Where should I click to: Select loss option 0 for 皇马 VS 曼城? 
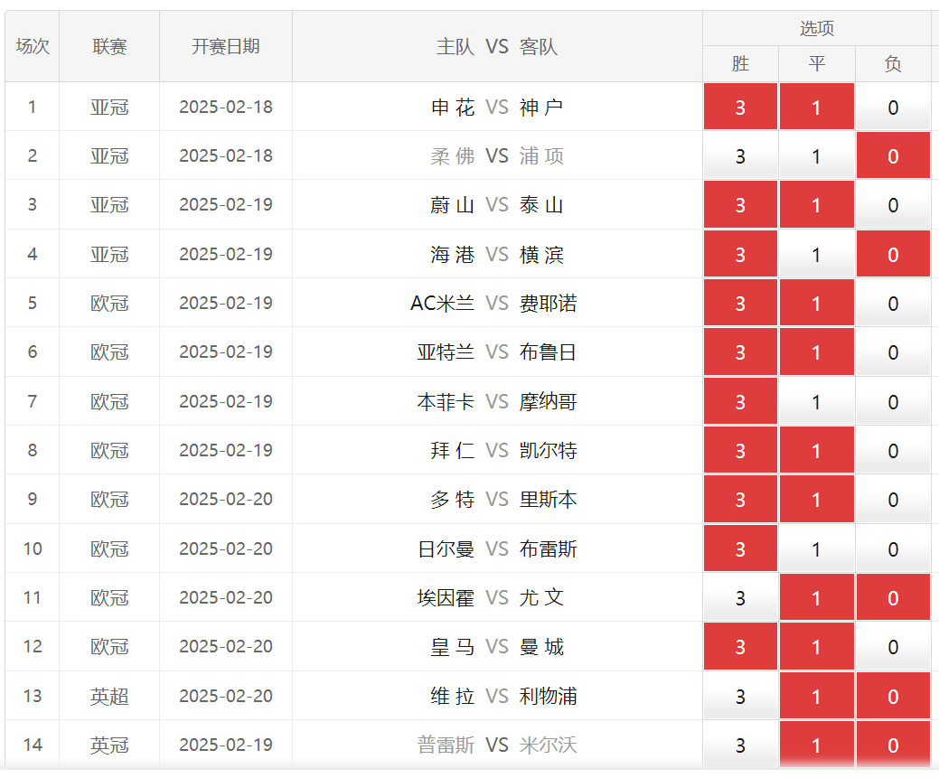[x=893, y=647]
